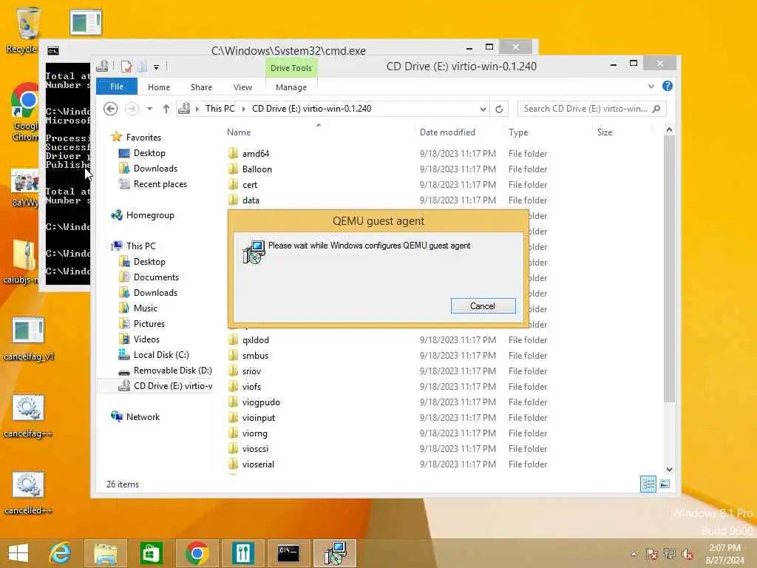This screenshot has width=757, height=568.
Task: Click the scrollbar down arrow
Action: click(x=669, y=470)
